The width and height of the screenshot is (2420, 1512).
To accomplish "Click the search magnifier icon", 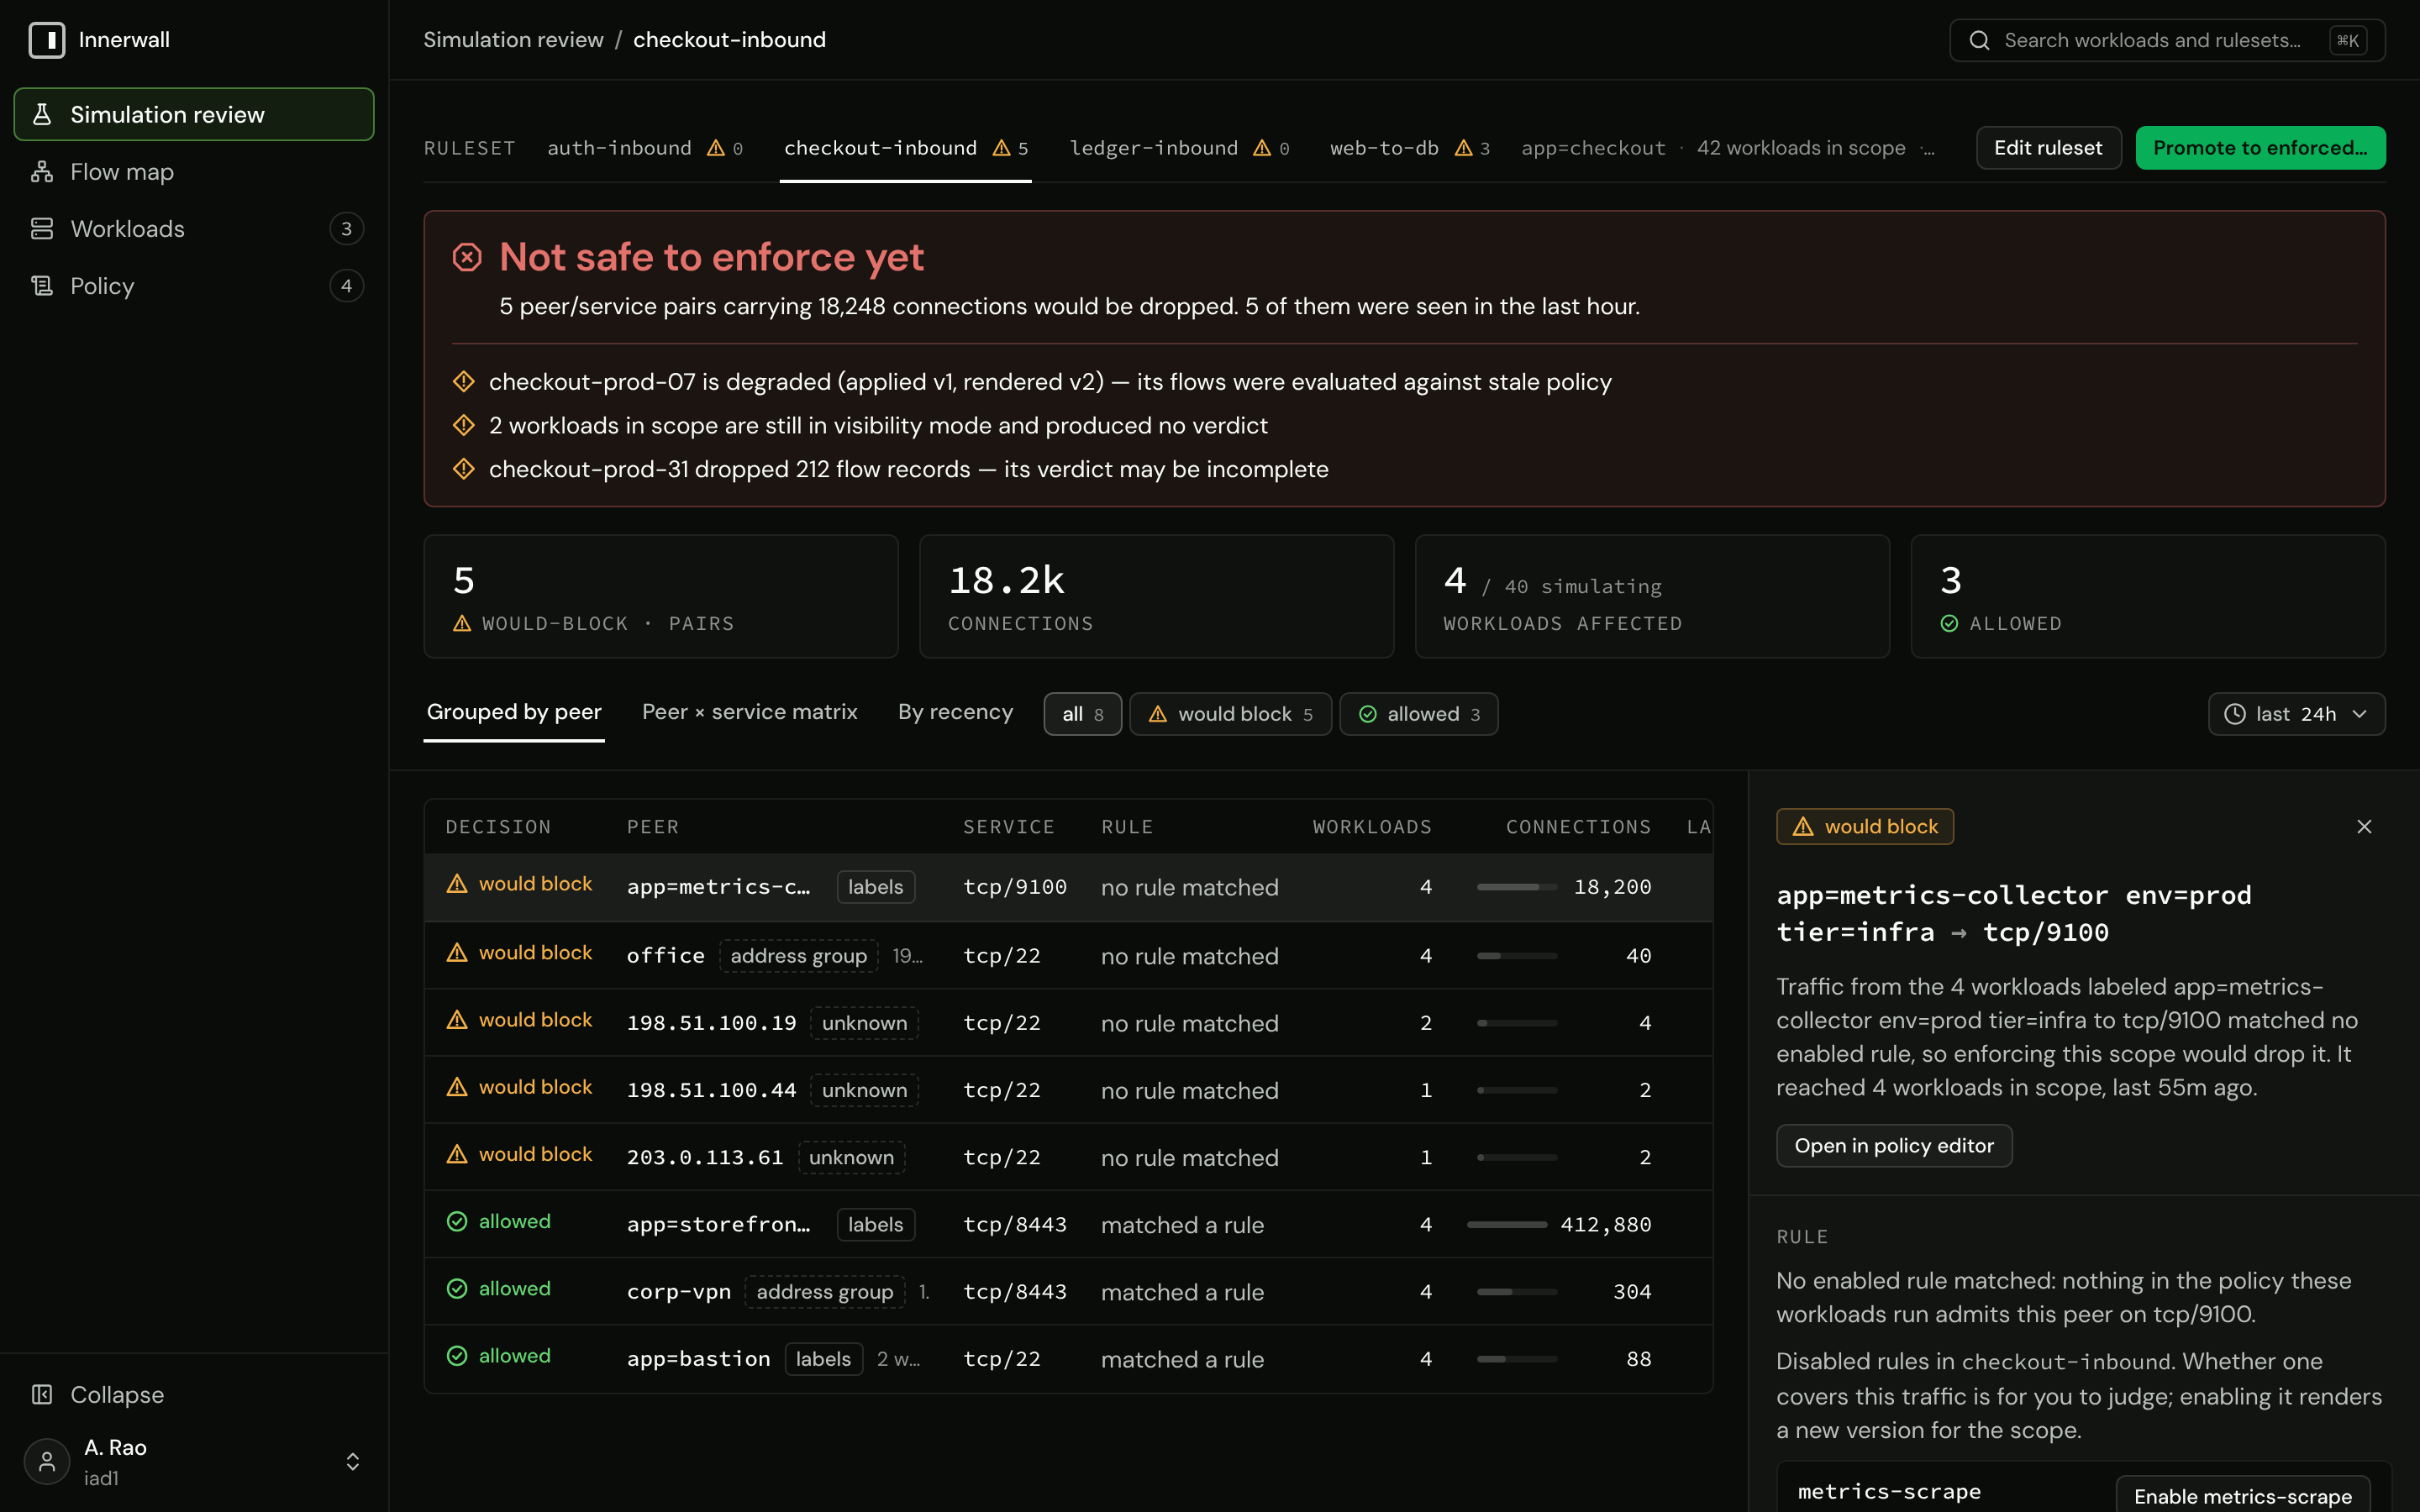I will (1979, 40).
